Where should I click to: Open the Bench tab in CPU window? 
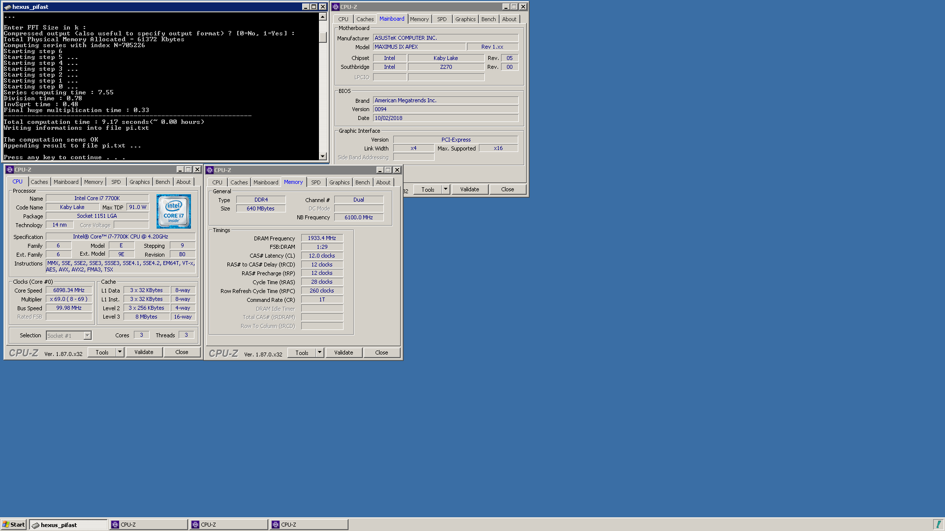click(x=163, y=182)
